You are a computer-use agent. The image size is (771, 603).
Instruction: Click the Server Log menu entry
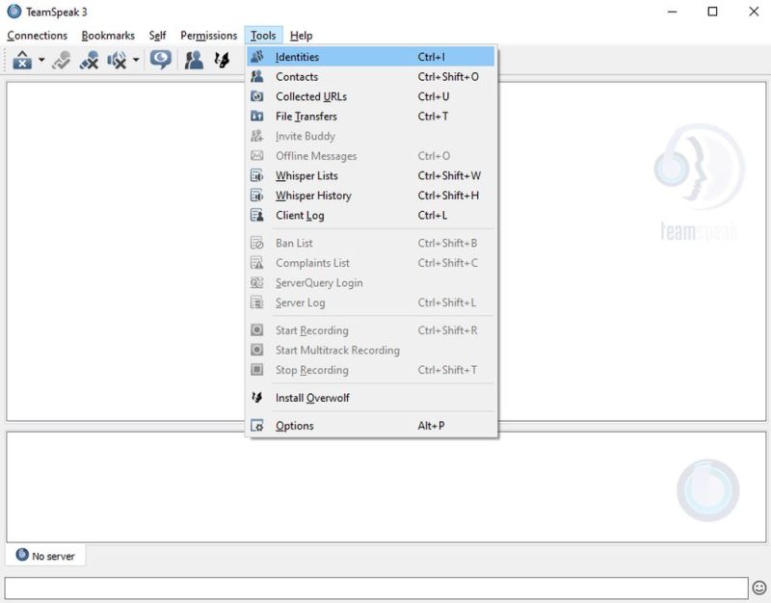371,302
